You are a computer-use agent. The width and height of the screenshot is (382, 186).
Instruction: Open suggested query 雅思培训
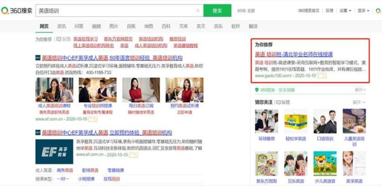(x=178, y=39)
